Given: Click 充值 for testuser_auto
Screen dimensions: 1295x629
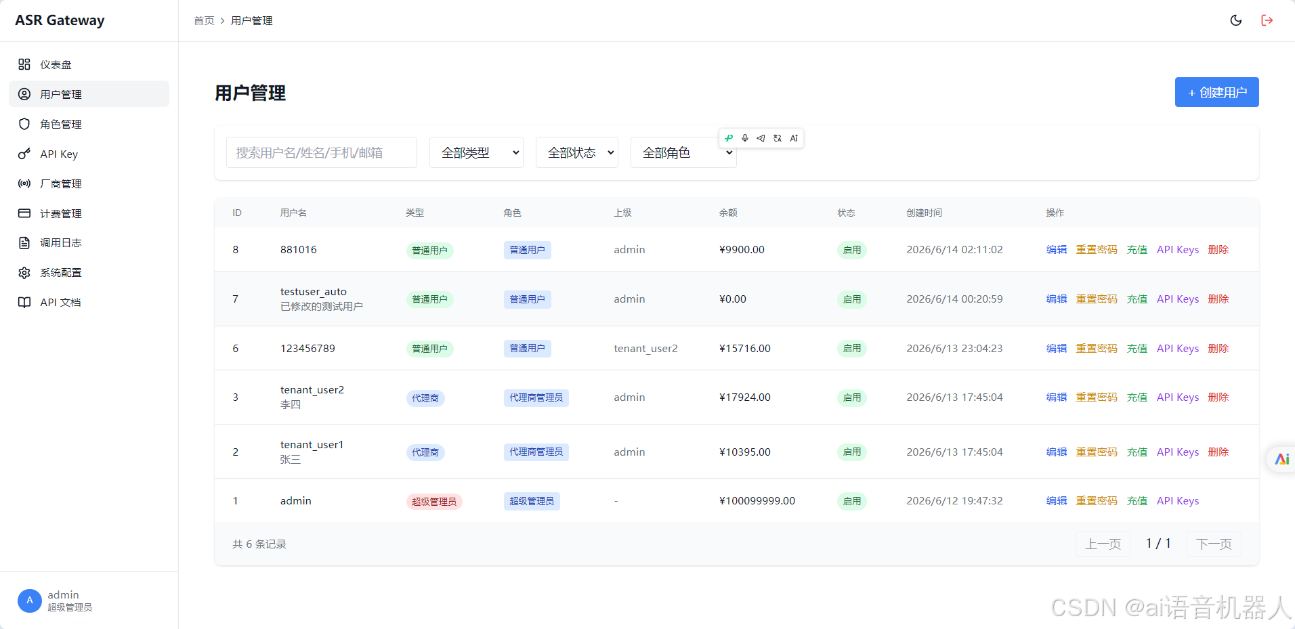Looking at the screenshot, I should pos(1137,299).
